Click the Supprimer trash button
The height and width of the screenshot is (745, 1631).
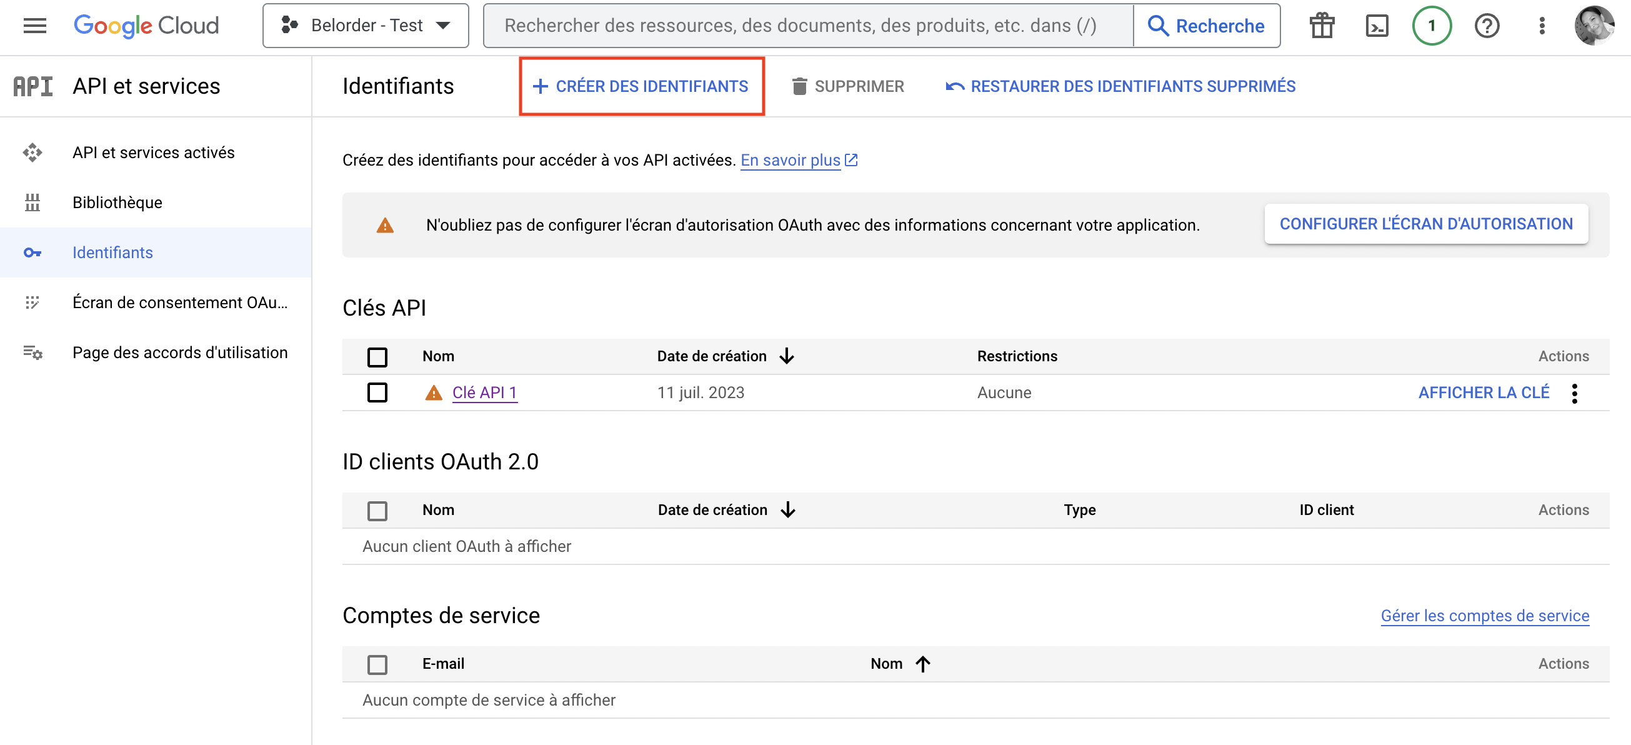pyautogui.click(x=848, y=86)
